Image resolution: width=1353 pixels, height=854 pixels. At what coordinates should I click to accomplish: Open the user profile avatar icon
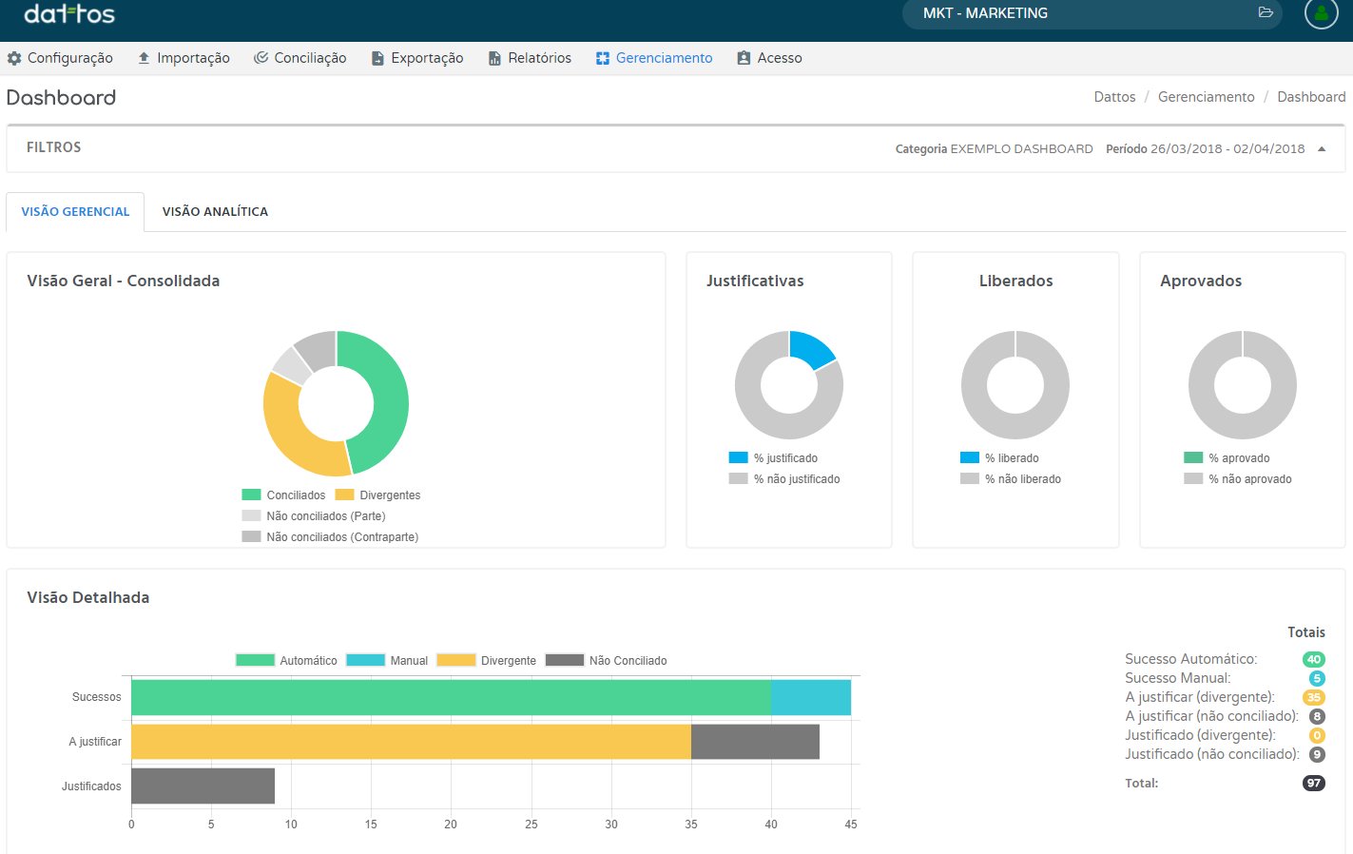(x=1322, y=13)
